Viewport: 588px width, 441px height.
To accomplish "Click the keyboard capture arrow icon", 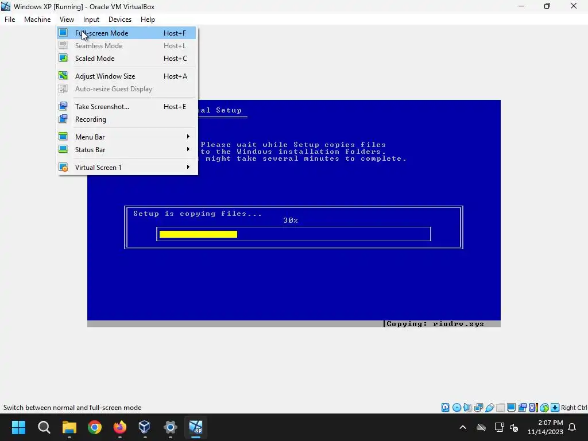I will [555, 408].
